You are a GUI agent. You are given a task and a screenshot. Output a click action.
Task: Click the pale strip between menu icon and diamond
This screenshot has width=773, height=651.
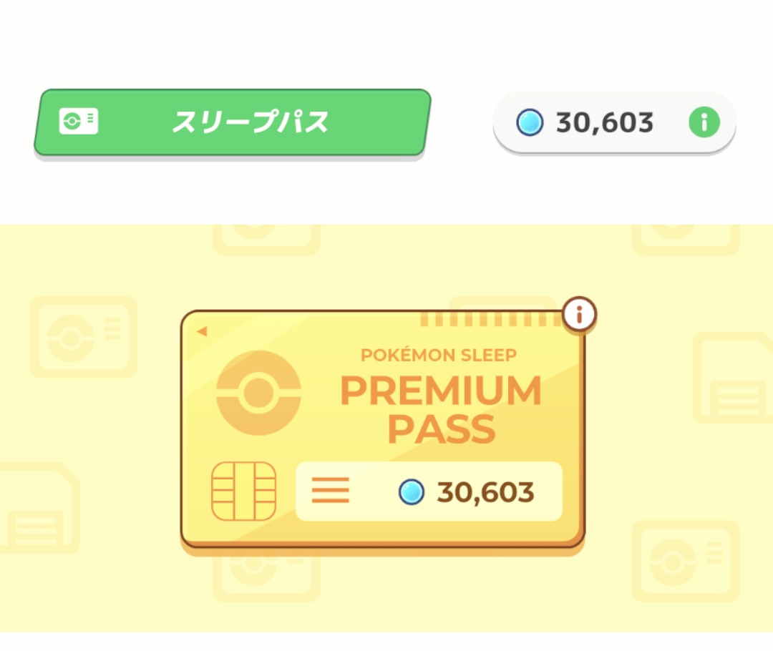[x=372, y=492]
